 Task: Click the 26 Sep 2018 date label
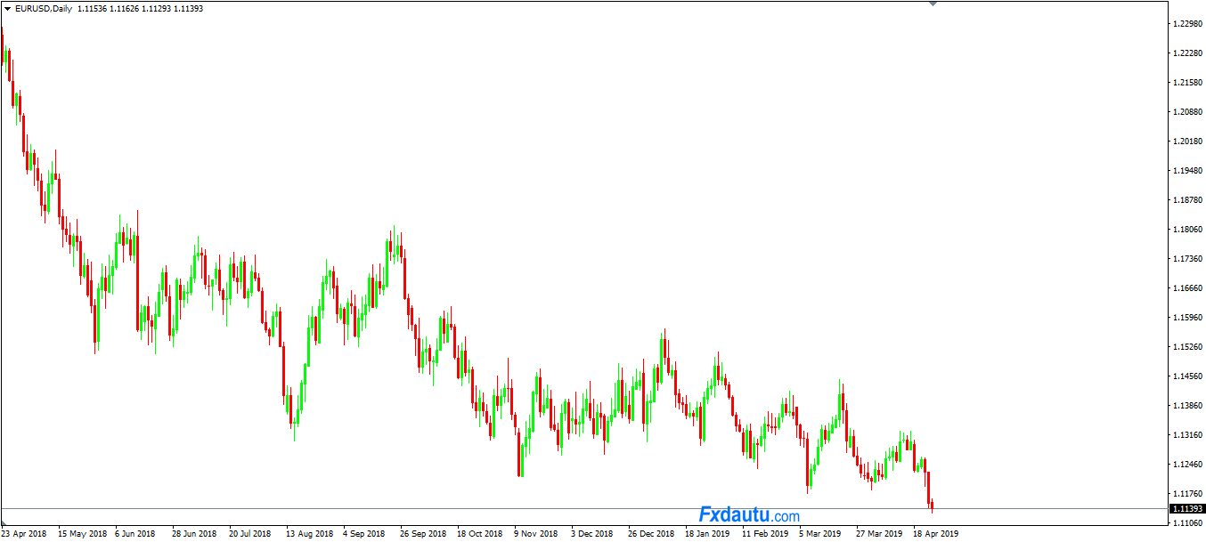pyautogui.click(x=423, y=534)
